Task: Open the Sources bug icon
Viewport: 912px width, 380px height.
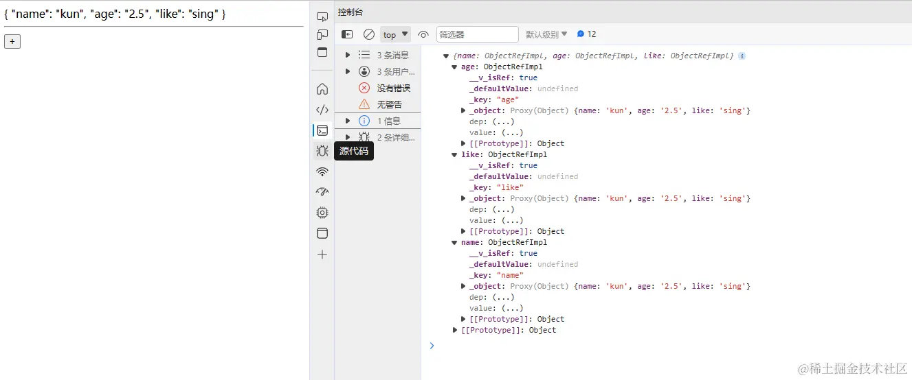Action: pyautogui.click(x=322, y=151)
